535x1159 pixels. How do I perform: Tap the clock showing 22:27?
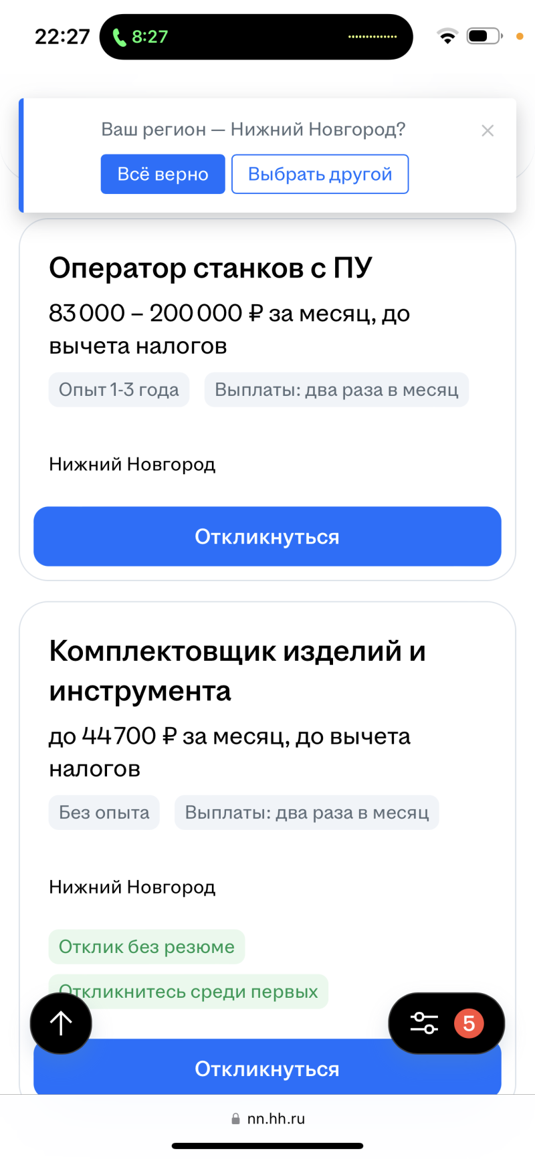[x=62, y=37]
